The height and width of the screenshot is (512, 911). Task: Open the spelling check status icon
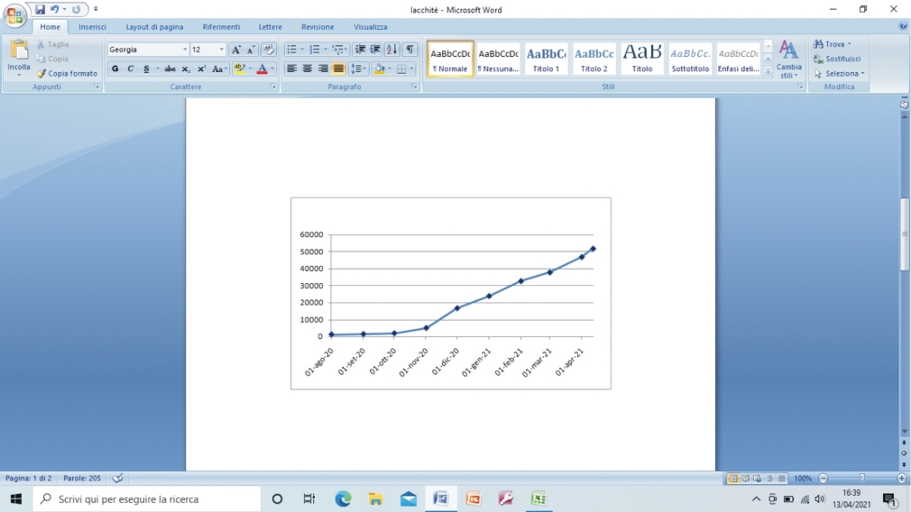point(117,479)
